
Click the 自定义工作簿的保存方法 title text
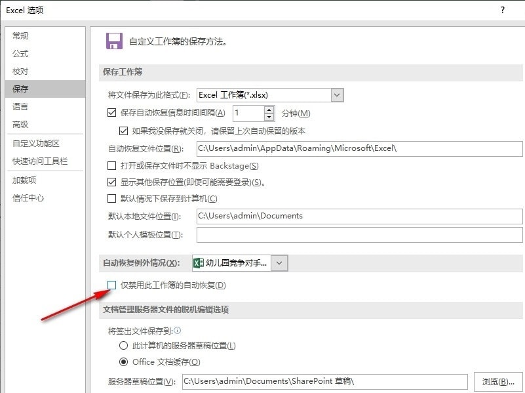coord(178,41)
